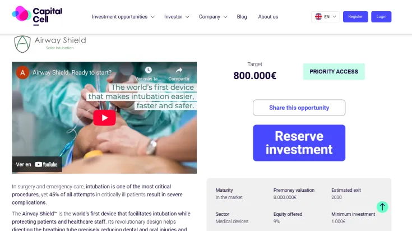Image resolution: width=412 pixels, height=231 pixels.
Task: Click the Reserve investment button
Action: pos(299,143)
